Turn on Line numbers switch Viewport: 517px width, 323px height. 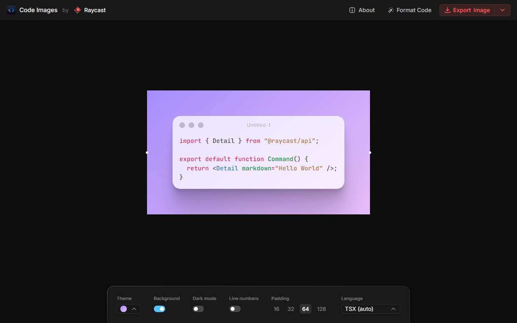point(235,309)
